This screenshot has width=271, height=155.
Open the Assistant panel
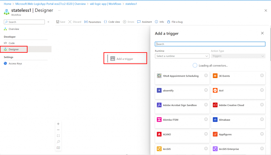(144, 22)
